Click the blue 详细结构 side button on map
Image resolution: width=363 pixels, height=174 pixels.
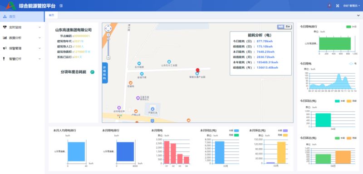(x=105, y=73)
